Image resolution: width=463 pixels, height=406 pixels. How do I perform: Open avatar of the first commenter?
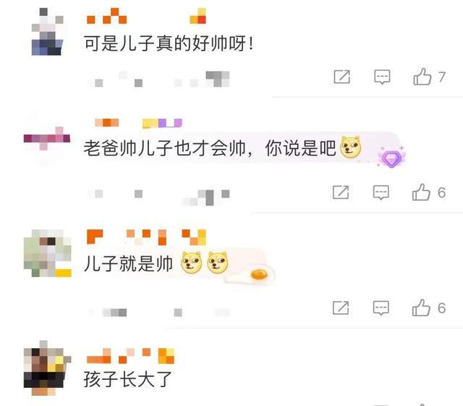pyautogui.click(x=47, y=32)
